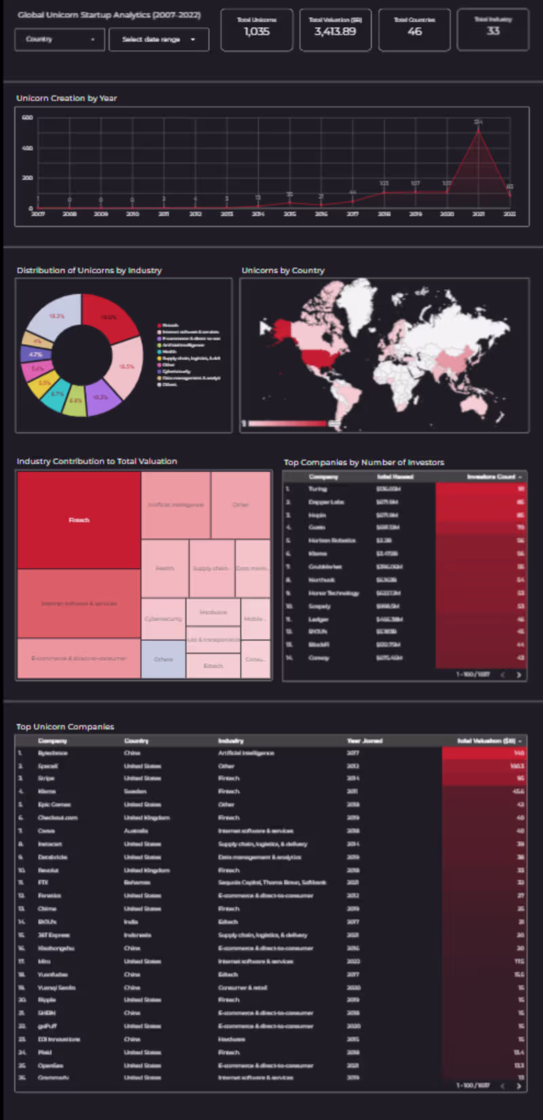Select the Turing row in investors table
The image size is (543, 1120).
pyautogui.click(x=405, y=489)
